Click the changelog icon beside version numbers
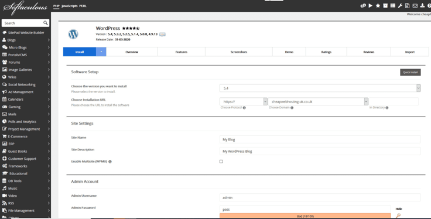The height and width of the screenshot is (219, 431). 162,35
